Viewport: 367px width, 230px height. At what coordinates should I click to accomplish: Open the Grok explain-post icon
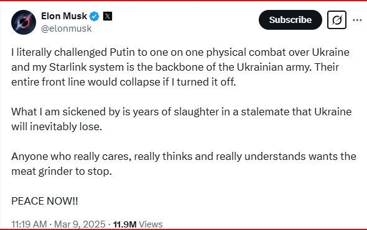(337, 20)
